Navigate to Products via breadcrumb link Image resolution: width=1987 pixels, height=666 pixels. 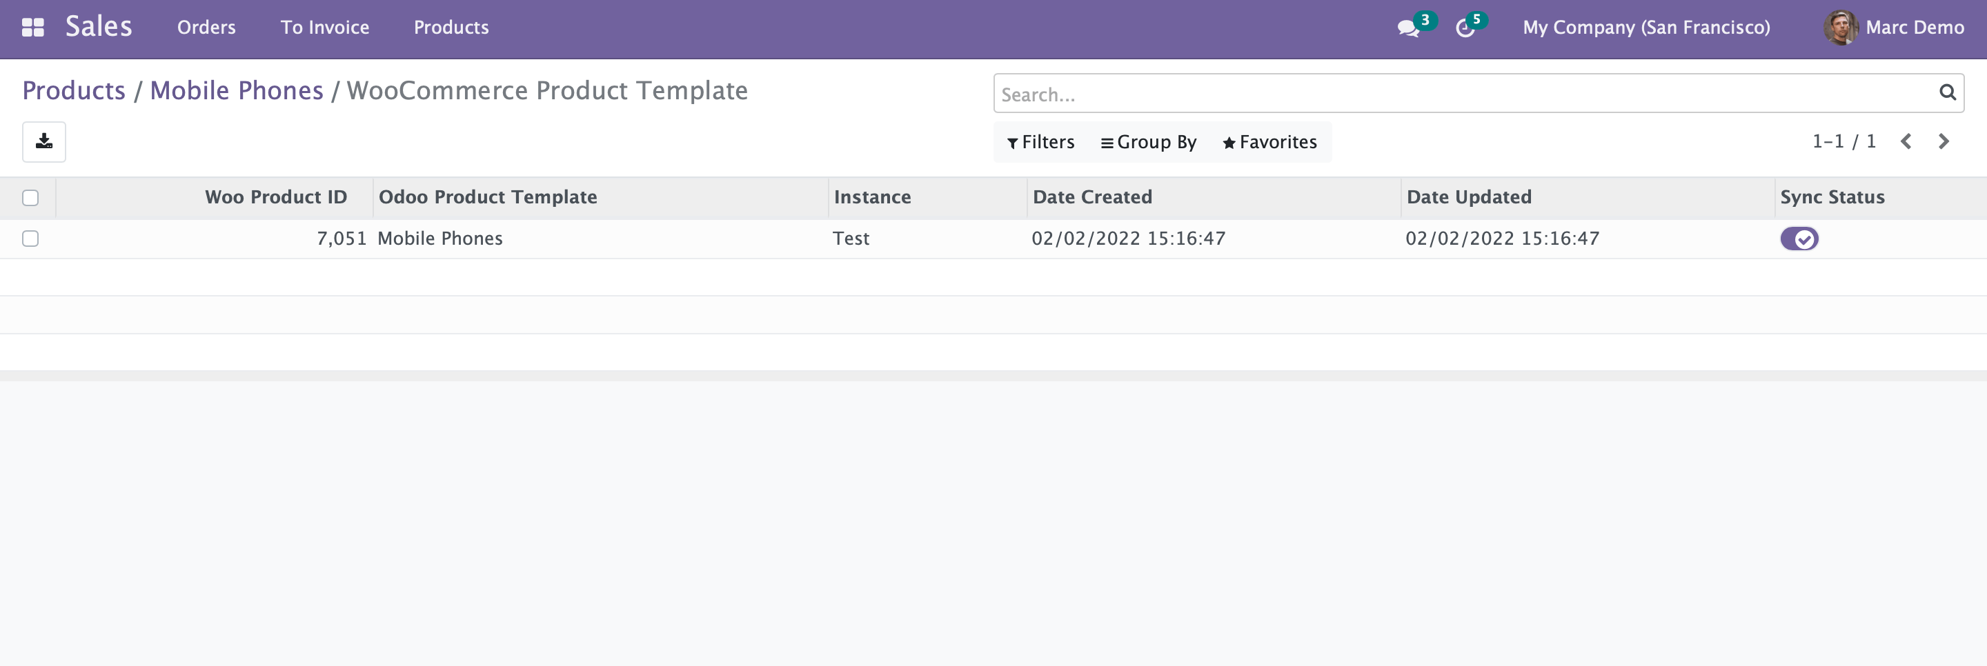[74, 90]
